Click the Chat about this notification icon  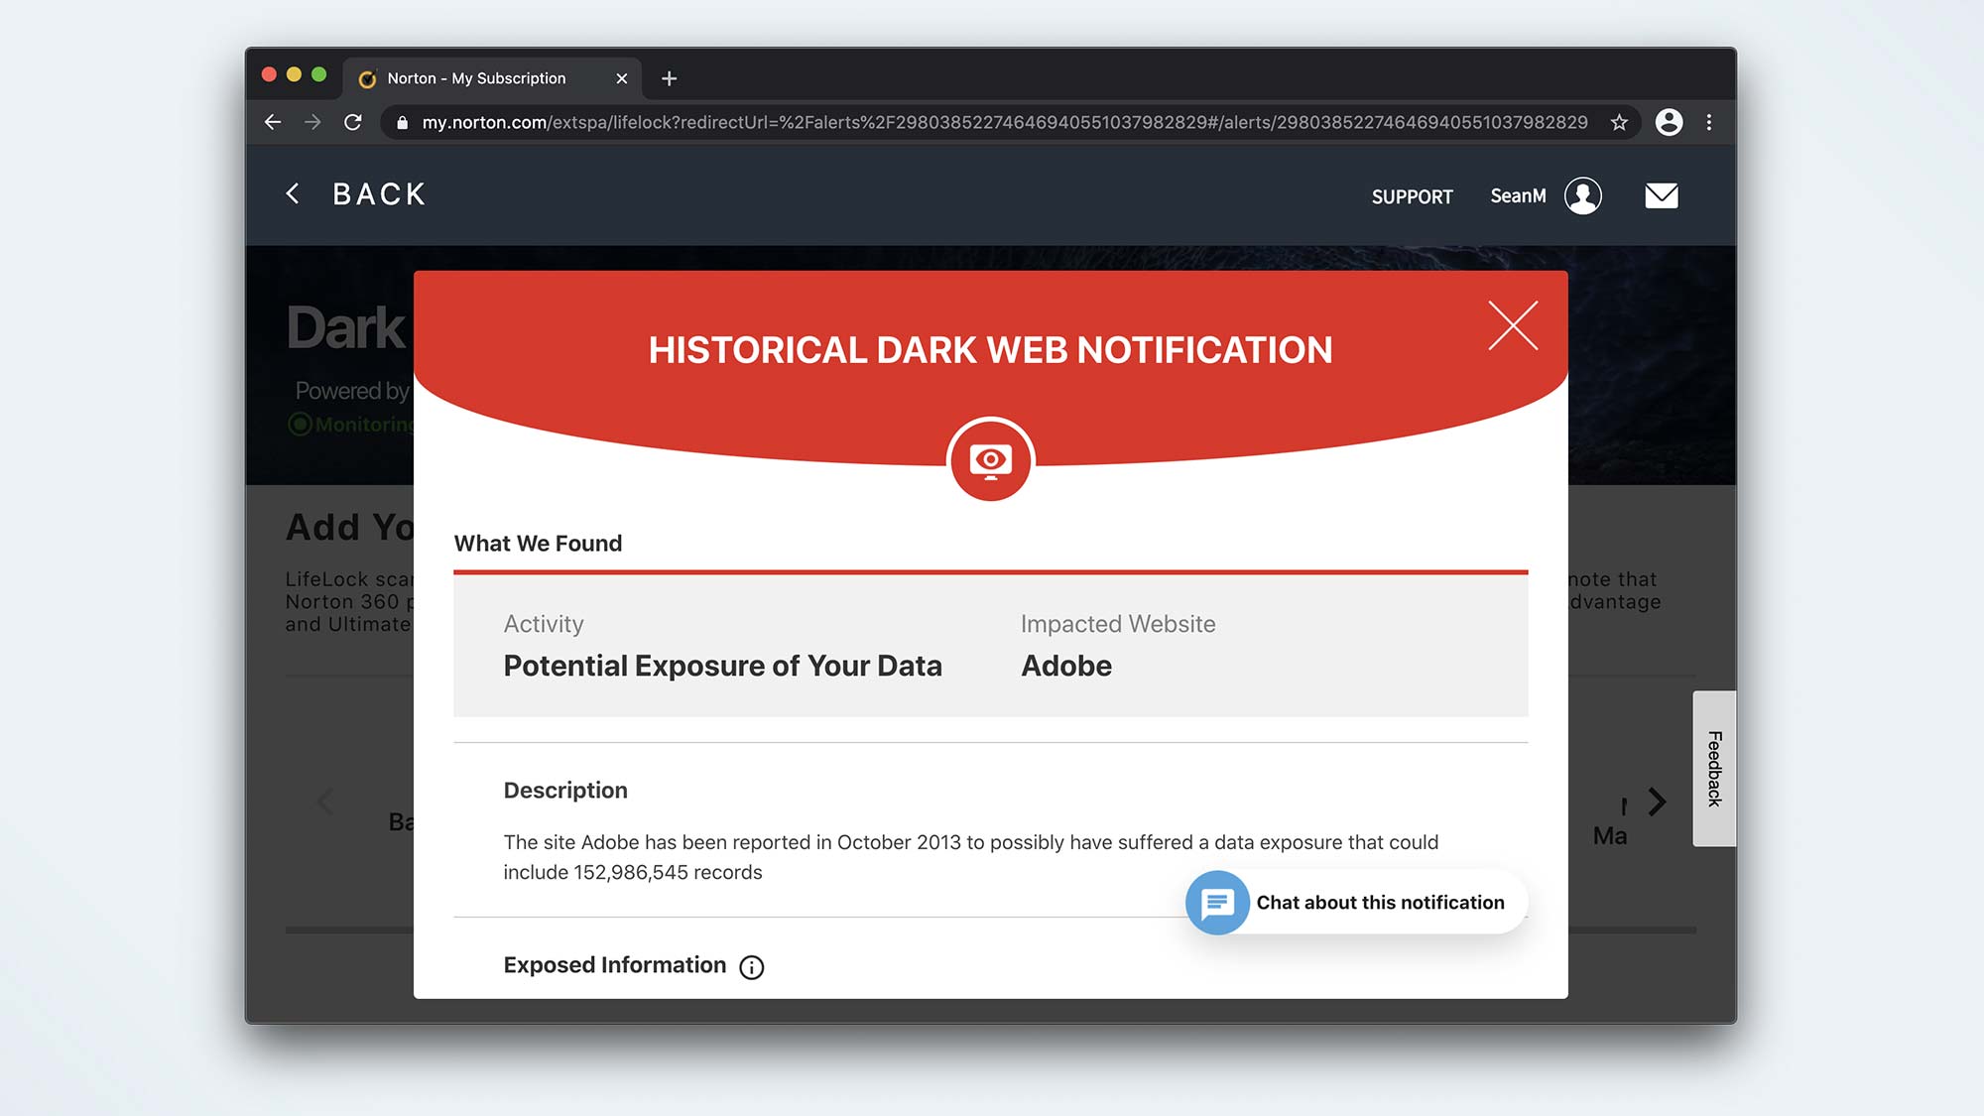point(1217,901)
